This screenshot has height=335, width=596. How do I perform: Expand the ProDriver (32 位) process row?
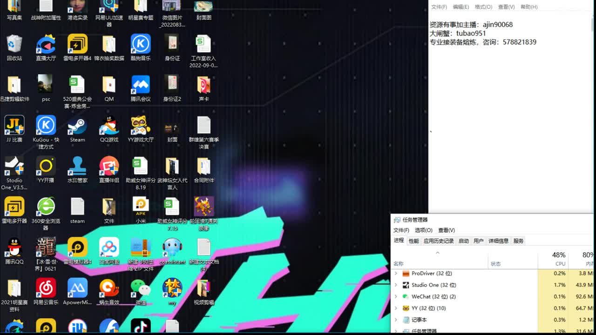396,274
